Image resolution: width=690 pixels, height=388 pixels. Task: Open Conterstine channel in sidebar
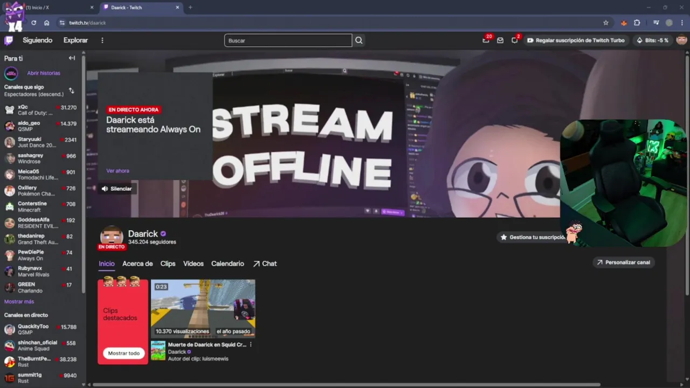coord(40,206)
